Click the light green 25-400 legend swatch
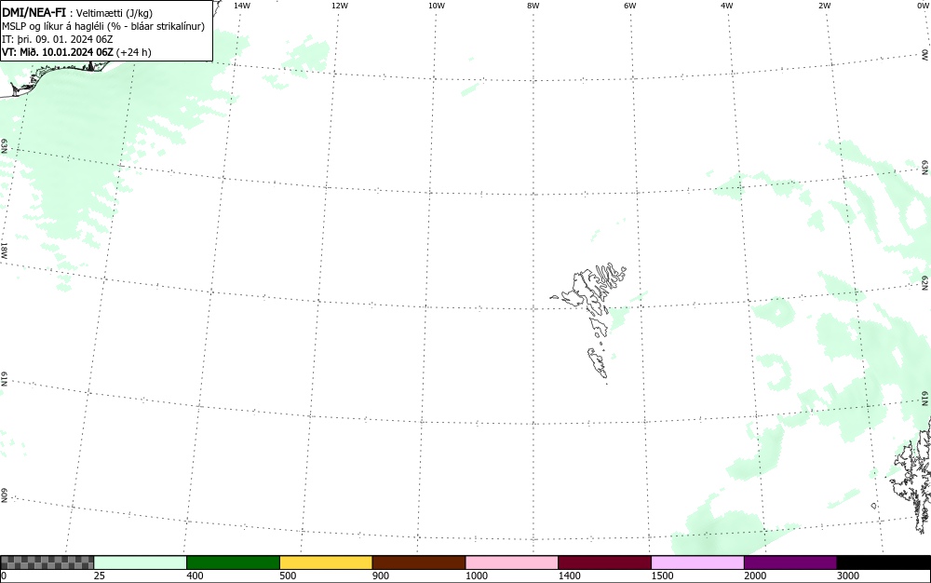 [141, 563]
